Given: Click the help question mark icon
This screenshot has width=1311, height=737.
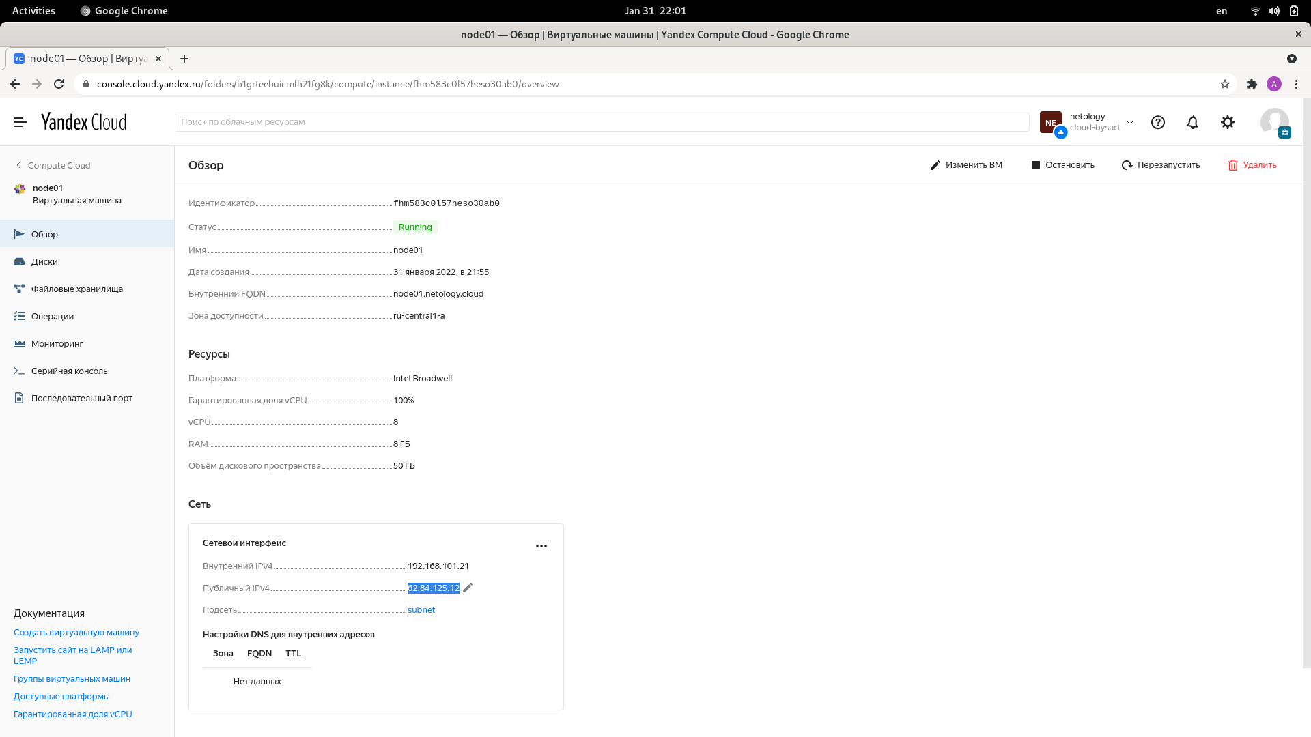Looking at the screenshot, I should (x=1158, y=122).
